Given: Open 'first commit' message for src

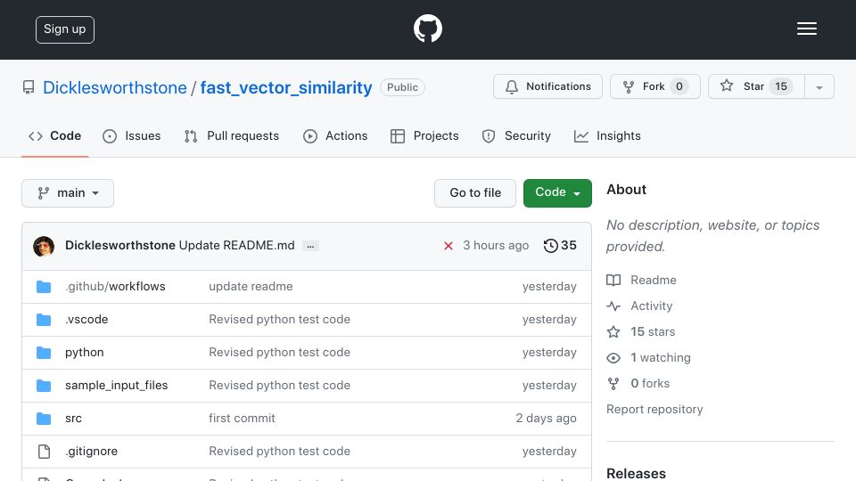Looking at the screenshot, I should (x=242, y=419).
